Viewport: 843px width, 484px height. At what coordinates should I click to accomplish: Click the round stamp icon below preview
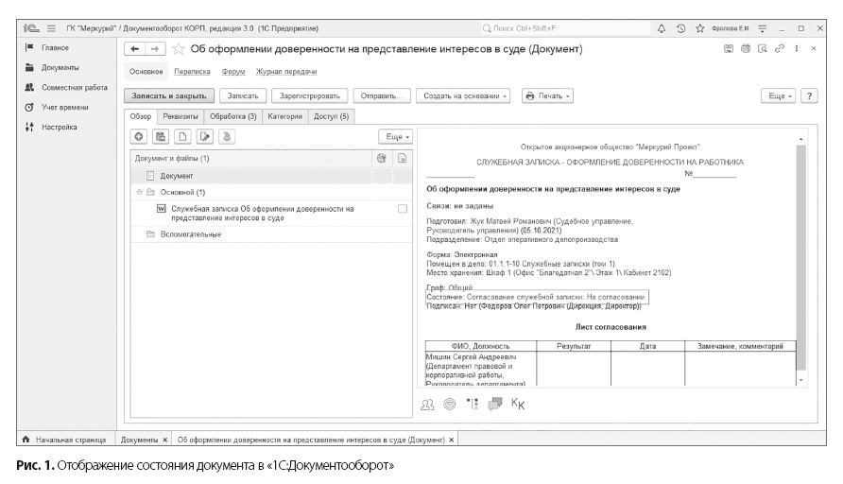[x=450, y=404]
